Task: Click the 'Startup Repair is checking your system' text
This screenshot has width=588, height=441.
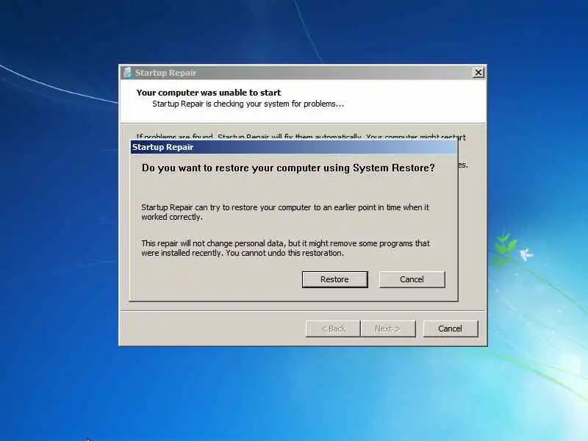Action: click(248, 104)
